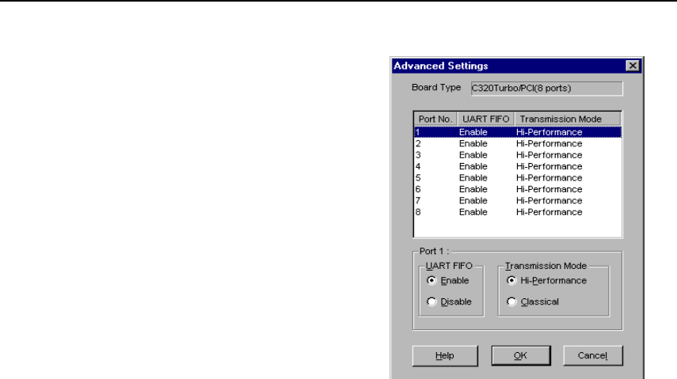Select port 1 row in list
The height and width of the screenshot is (379, 677).
(x=516, y=132)
